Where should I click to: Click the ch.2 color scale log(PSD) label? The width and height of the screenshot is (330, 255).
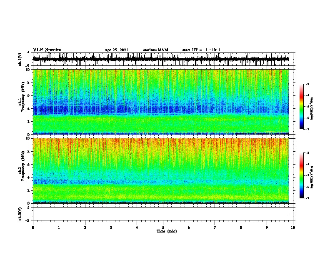312,177
